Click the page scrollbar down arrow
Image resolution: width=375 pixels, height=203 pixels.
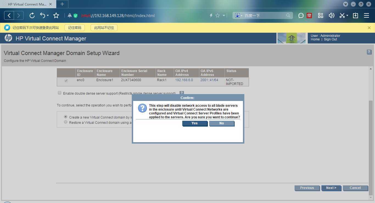tap(371, 197)
